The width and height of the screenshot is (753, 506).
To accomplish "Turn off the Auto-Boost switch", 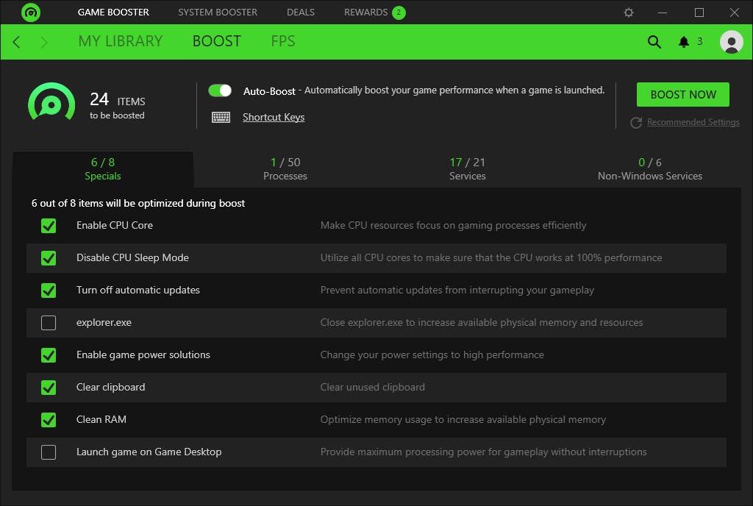I will pos(220,90).
